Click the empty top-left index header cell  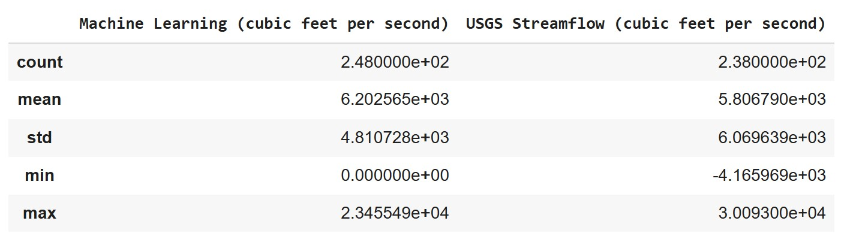pyautogui.click(x=40, y=24)
